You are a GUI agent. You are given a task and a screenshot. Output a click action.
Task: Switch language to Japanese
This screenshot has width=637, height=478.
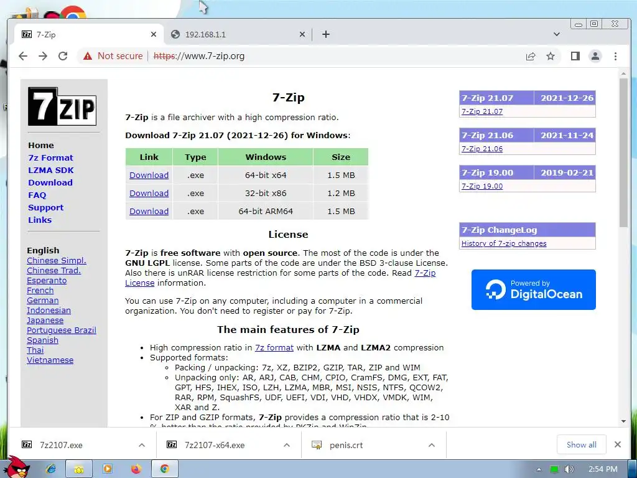pyautogui.click(x=45, y=321)
